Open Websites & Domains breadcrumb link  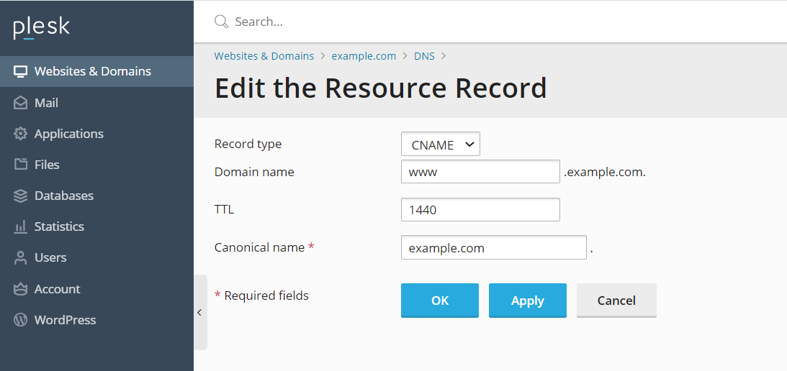coord(264,56)
